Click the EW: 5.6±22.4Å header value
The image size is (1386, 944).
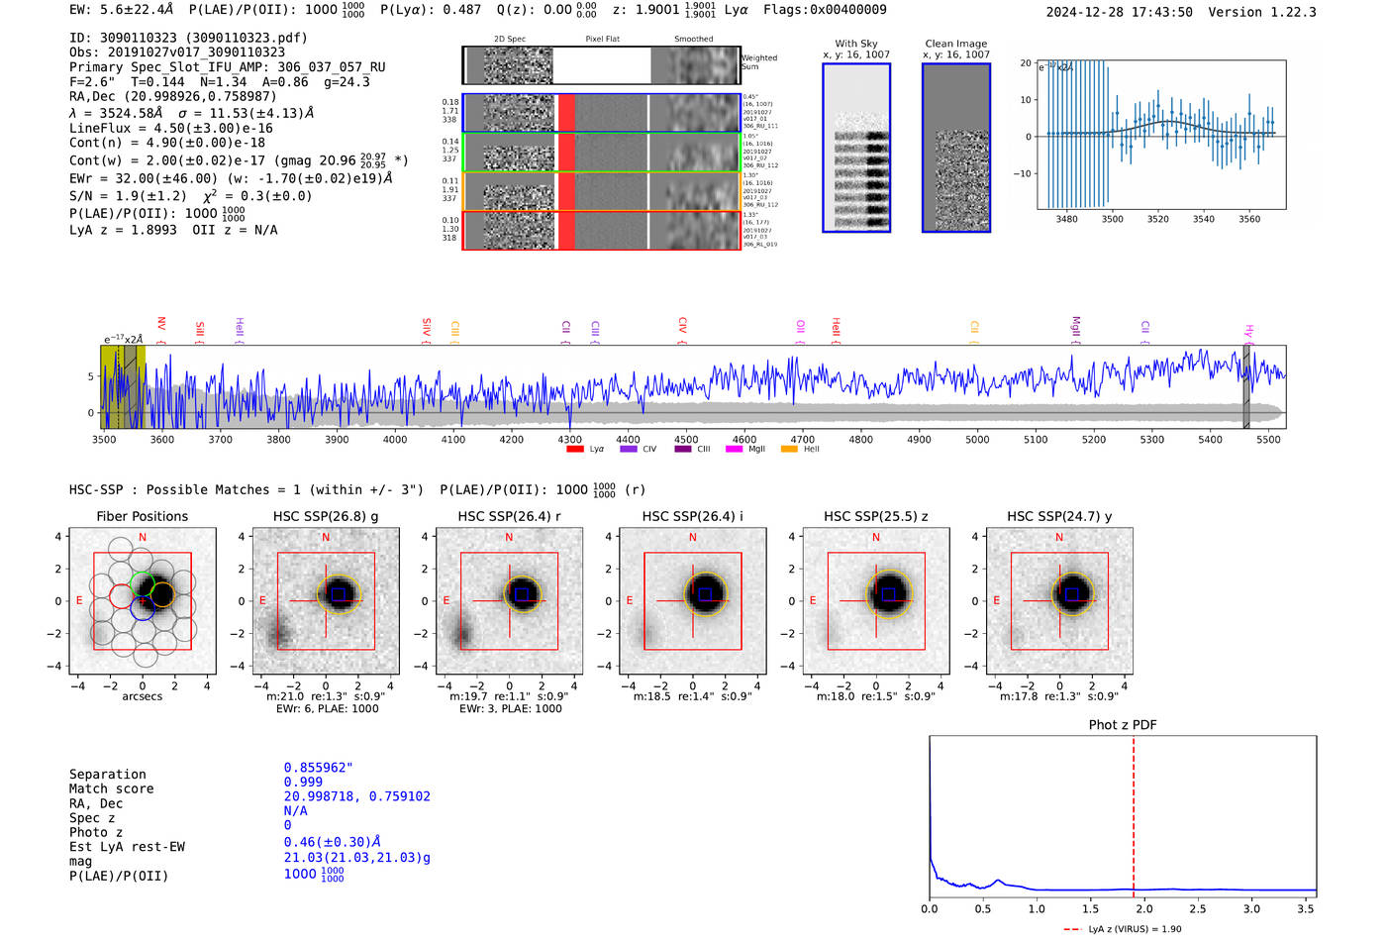[x=121, y=9]
